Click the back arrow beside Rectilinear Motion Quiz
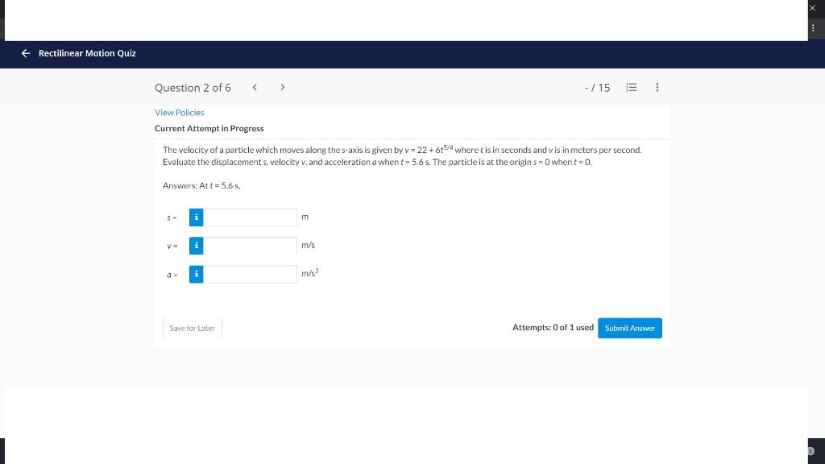The width and height of the screenshot is (825, 464). click(x=25, y=53)
